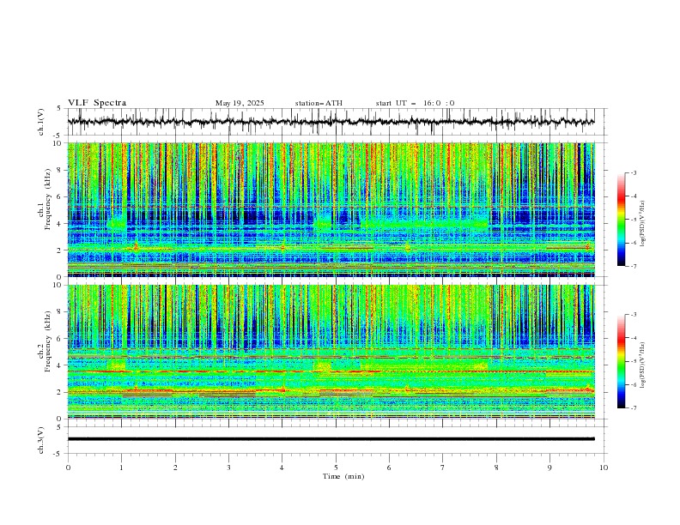Click time axis tick label "1"
Viewport: 680px width, 525px height.
coord(122,468)
